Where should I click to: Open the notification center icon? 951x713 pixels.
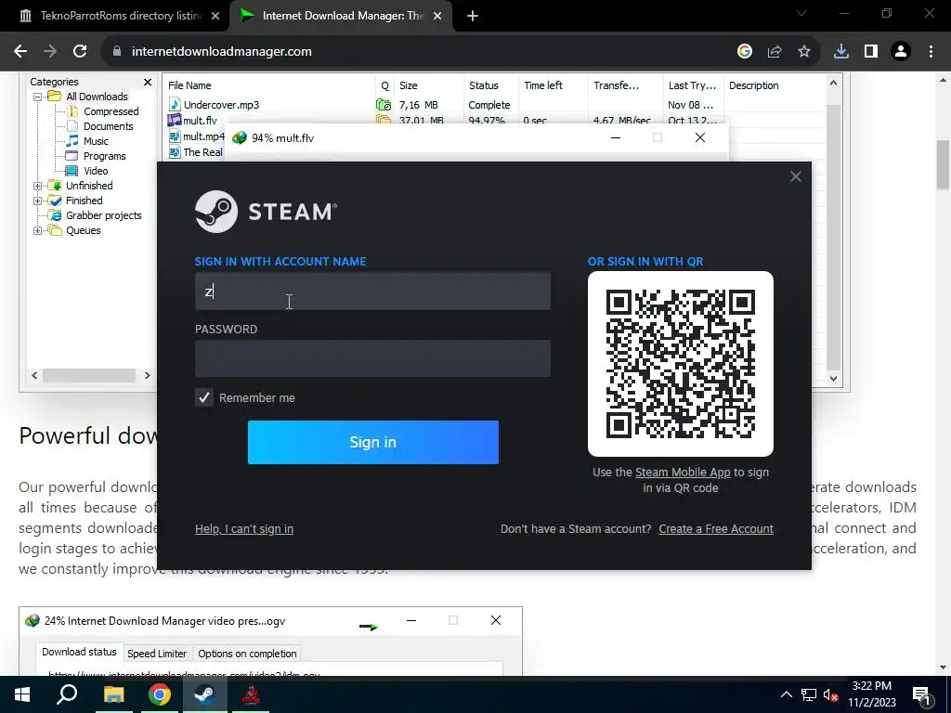point(922,694)
